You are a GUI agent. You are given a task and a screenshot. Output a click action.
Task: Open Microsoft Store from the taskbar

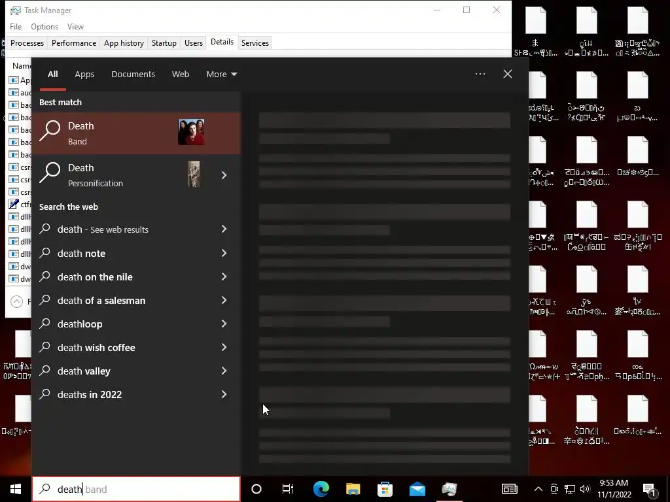385,489
